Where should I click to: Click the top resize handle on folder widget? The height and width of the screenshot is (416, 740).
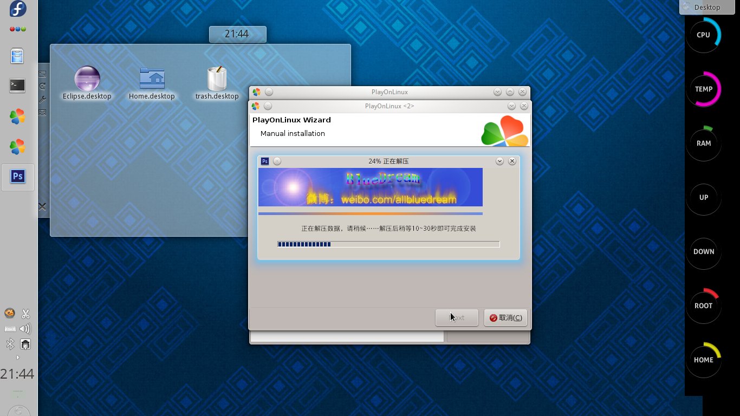(x=42, y=74)
